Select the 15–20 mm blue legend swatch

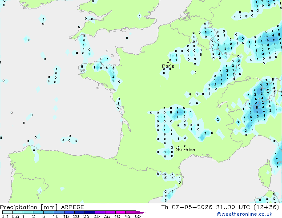click(x=69, y=212)
